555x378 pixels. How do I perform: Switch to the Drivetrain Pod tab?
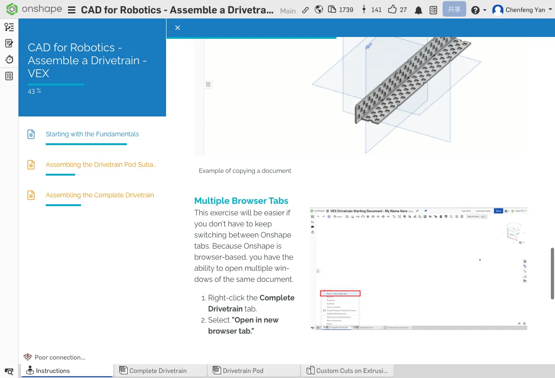[x=243, y=371]
